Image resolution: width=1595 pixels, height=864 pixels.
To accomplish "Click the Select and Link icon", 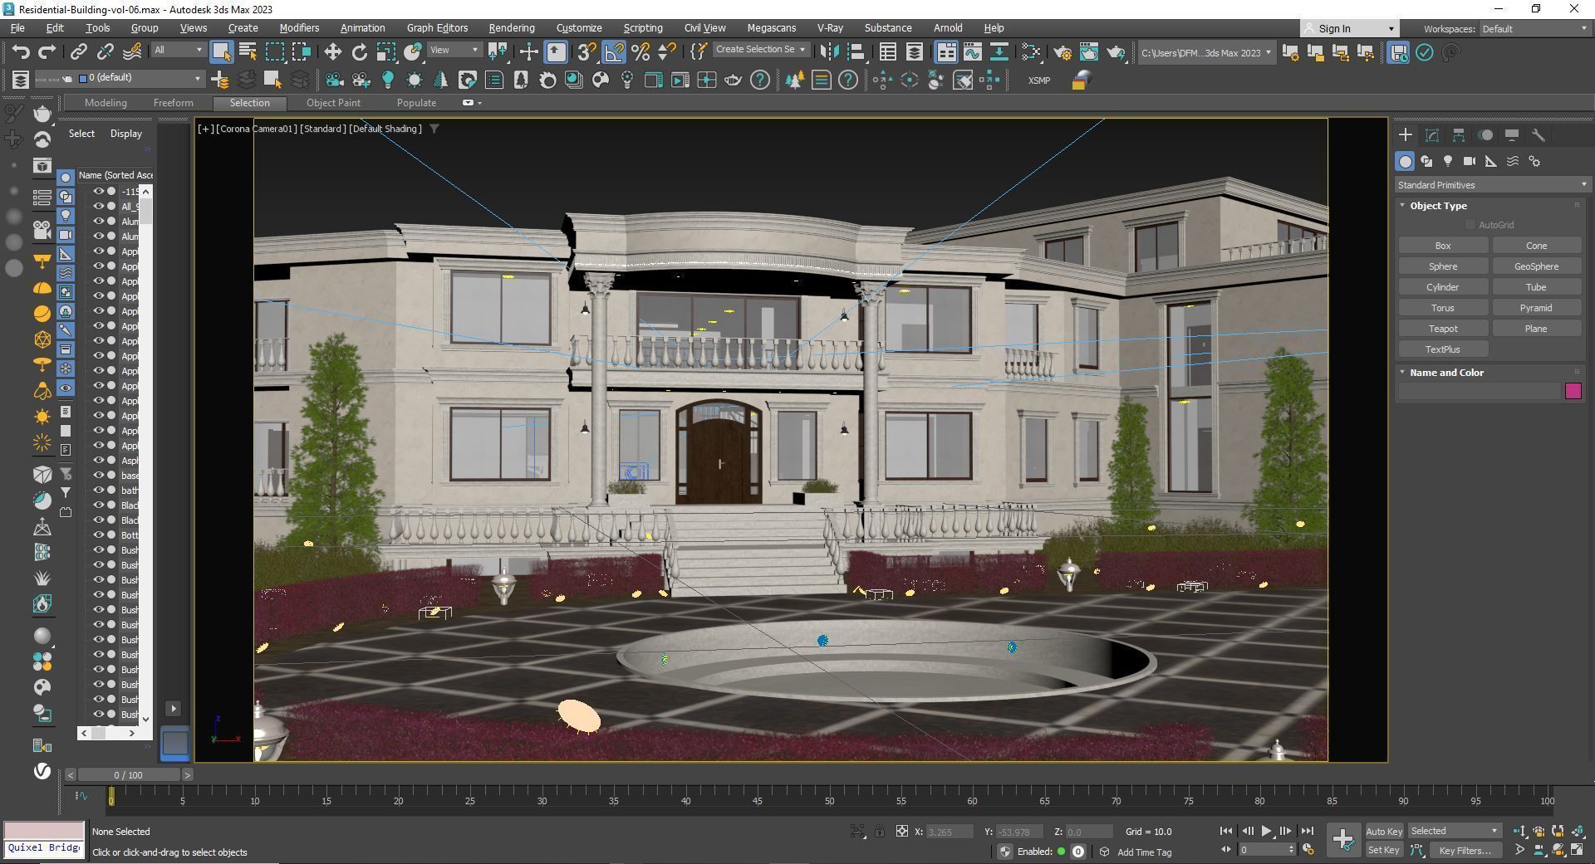I will click(x=78, y=52).
